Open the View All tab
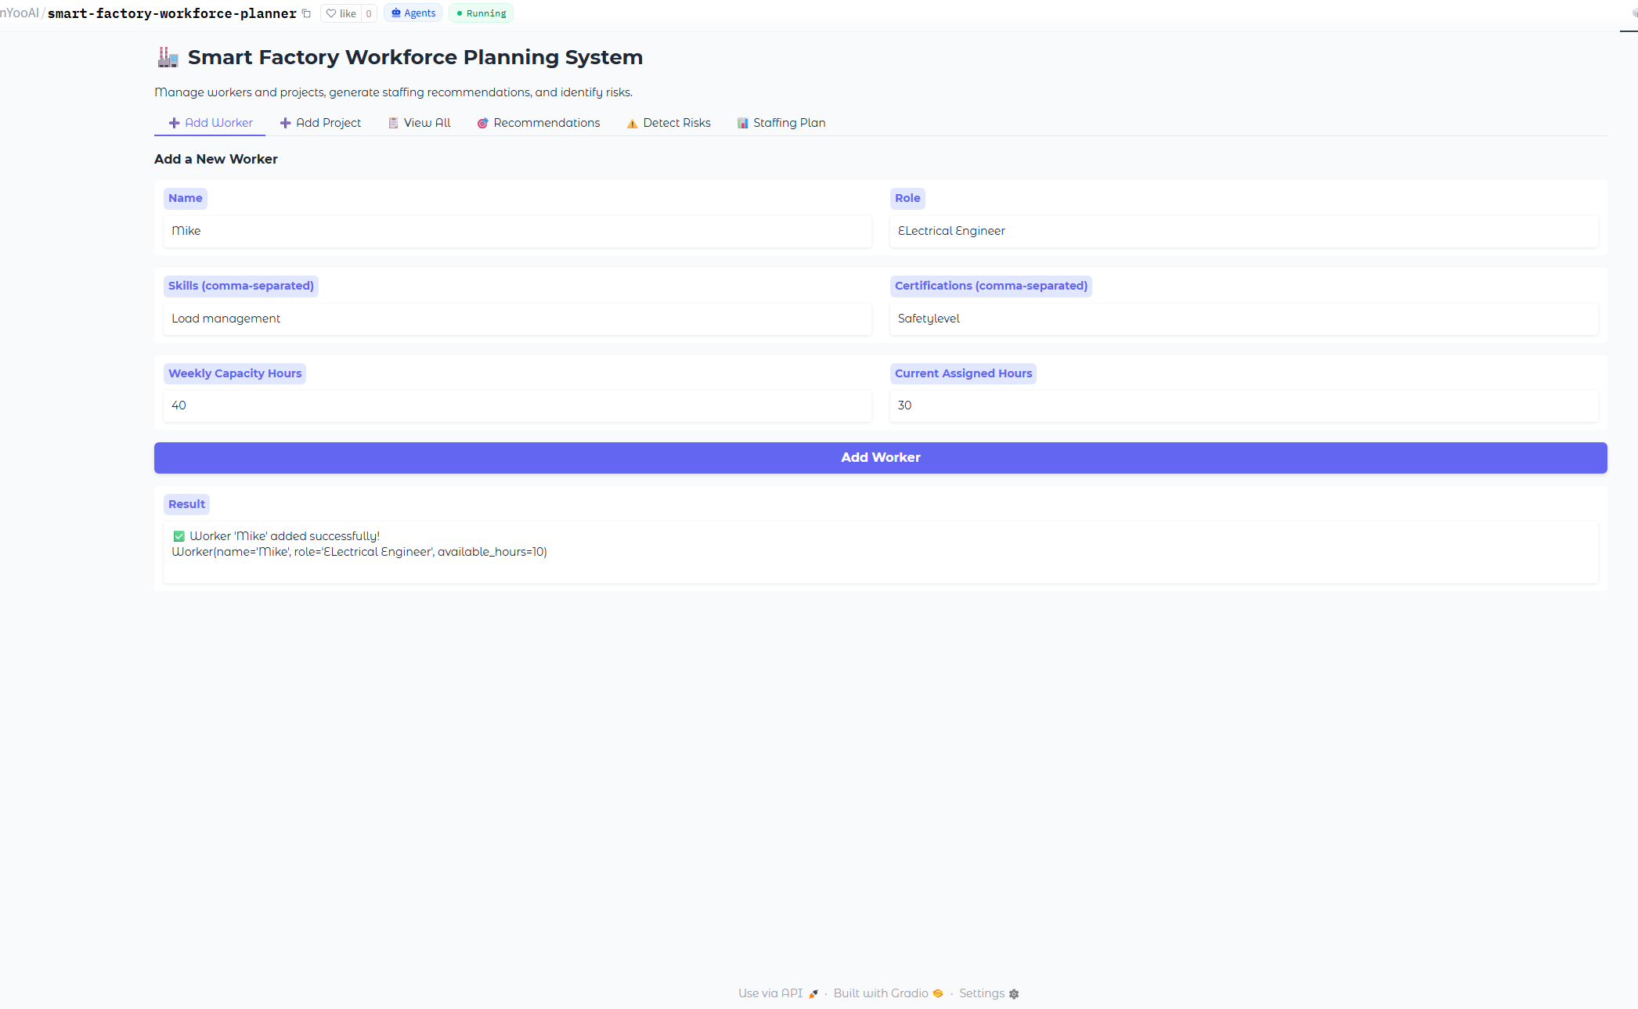This screenshot has width=1638, height=1009. tap(419, 123)
